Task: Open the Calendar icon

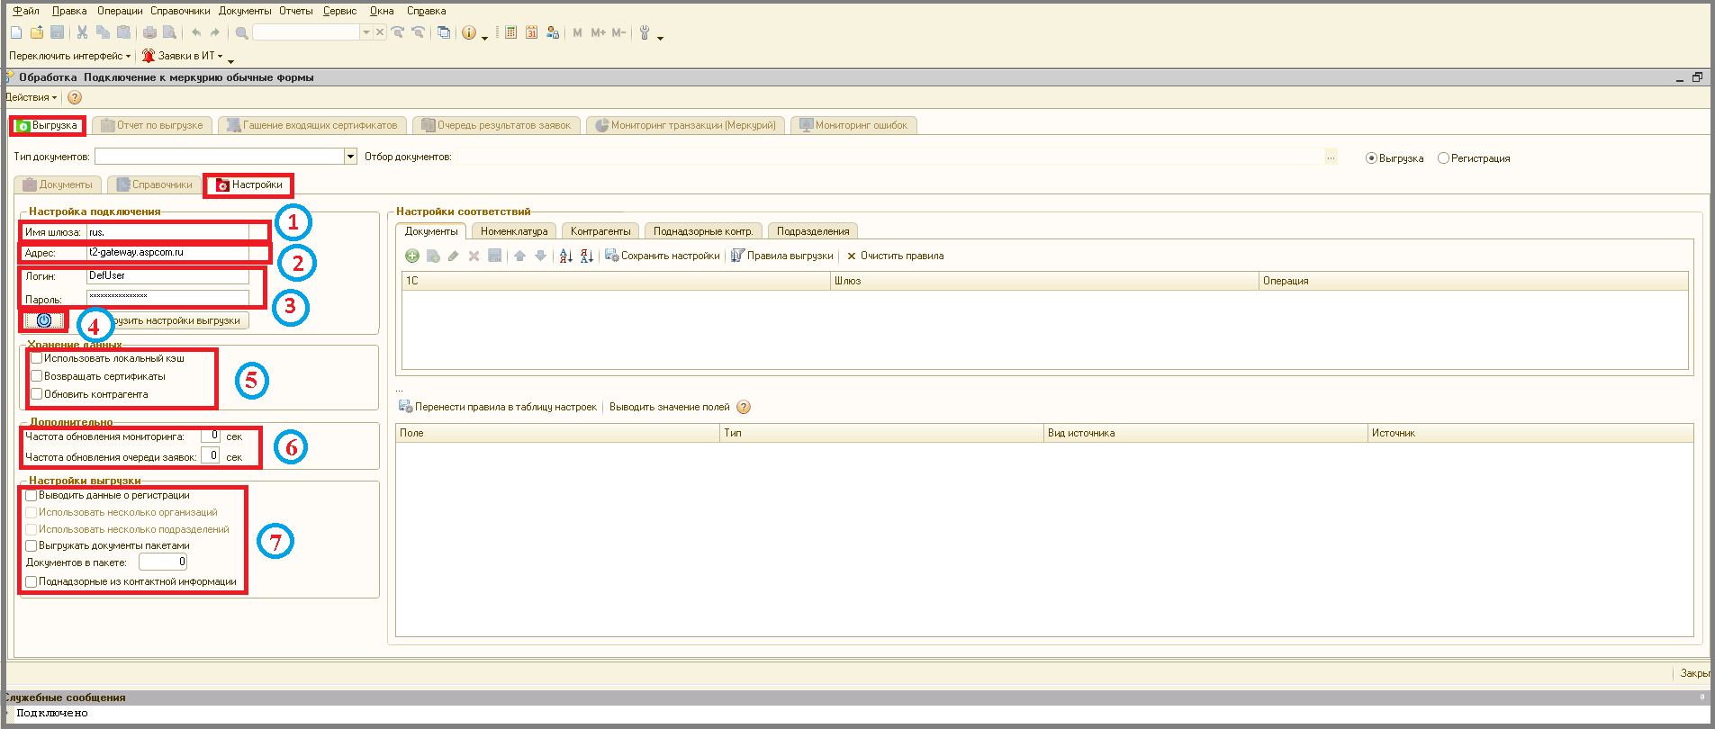Action: point(531,32)
